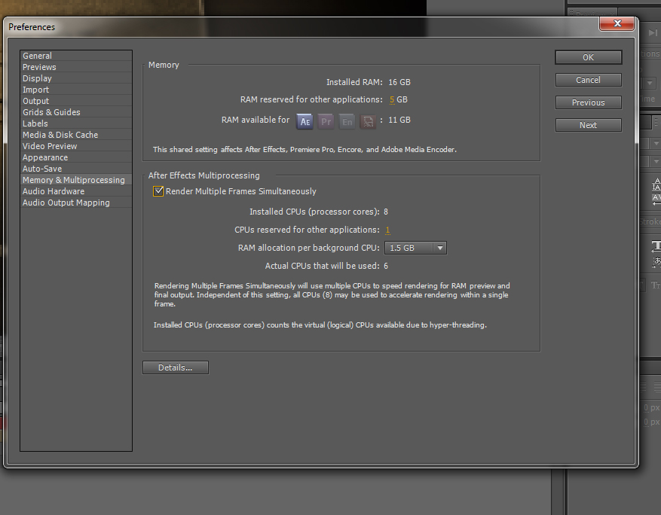
Task: Select Grids & Guides preferences category
Action: pos(76,112)
